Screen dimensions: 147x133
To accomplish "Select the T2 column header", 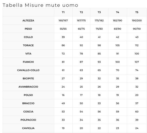I will pyautogui.click(x=81, y=12).
